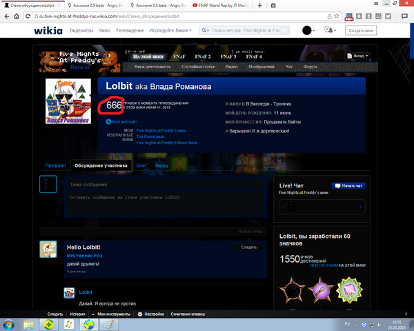Open the Twitter extension icon
414x331 pixels.
[x=388, y=17]
